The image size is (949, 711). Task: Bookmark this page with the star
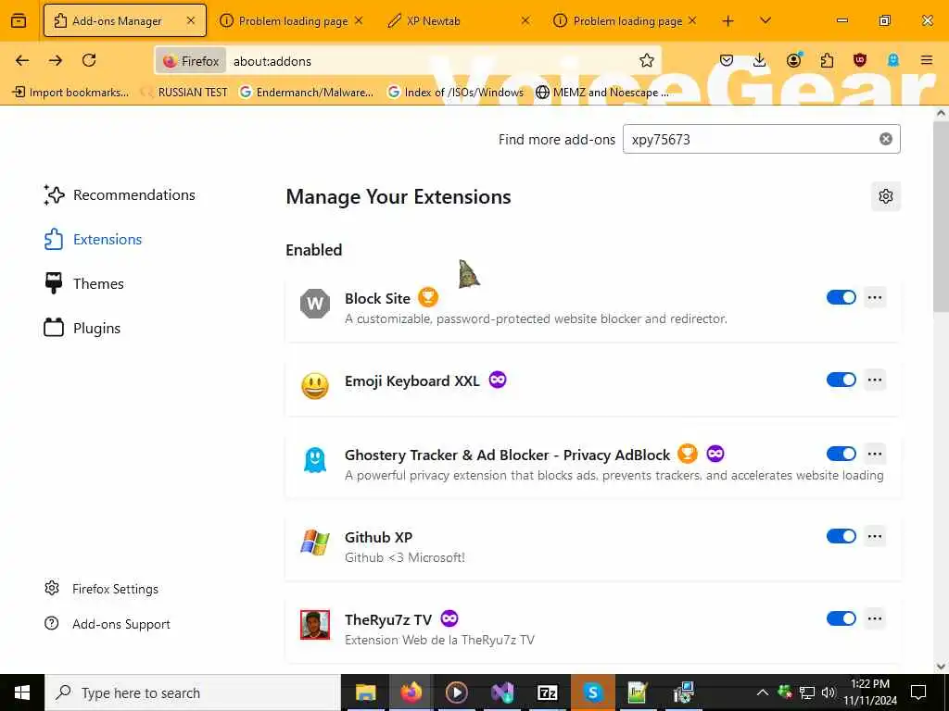pyautogui.click(x=646, y=60)
